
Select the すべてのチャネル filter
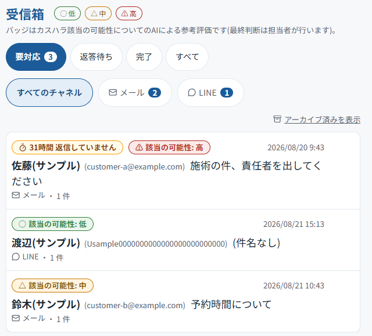point(49,93)
